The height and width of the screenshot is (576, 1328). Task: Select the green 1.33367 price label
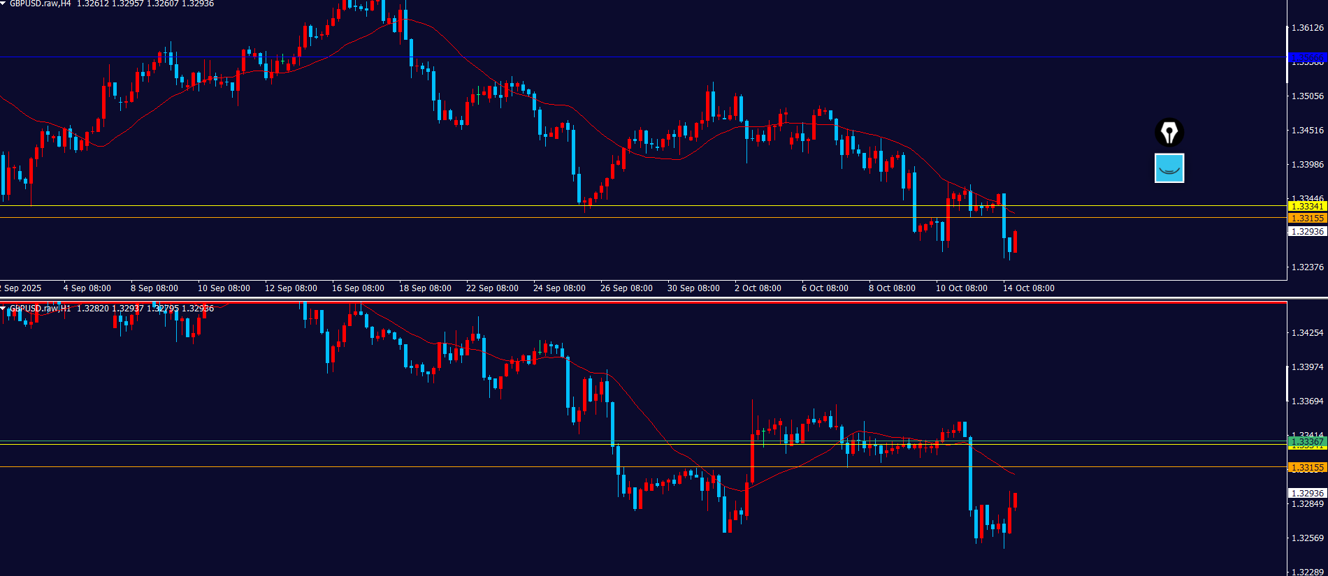coord(1306,441)
